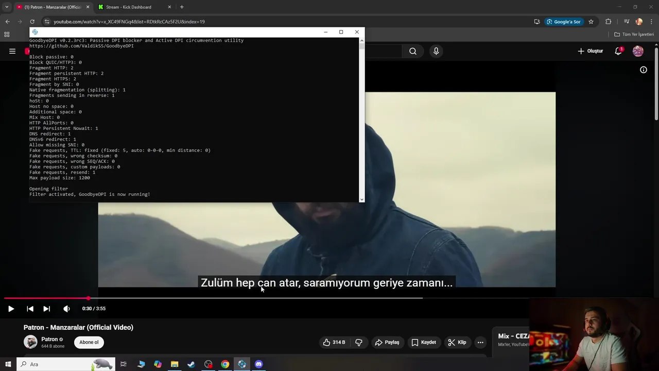Open the YouTube hamburger guide menu
The width and height of the screenshot is (659, 371).
[x=12, y=51]
